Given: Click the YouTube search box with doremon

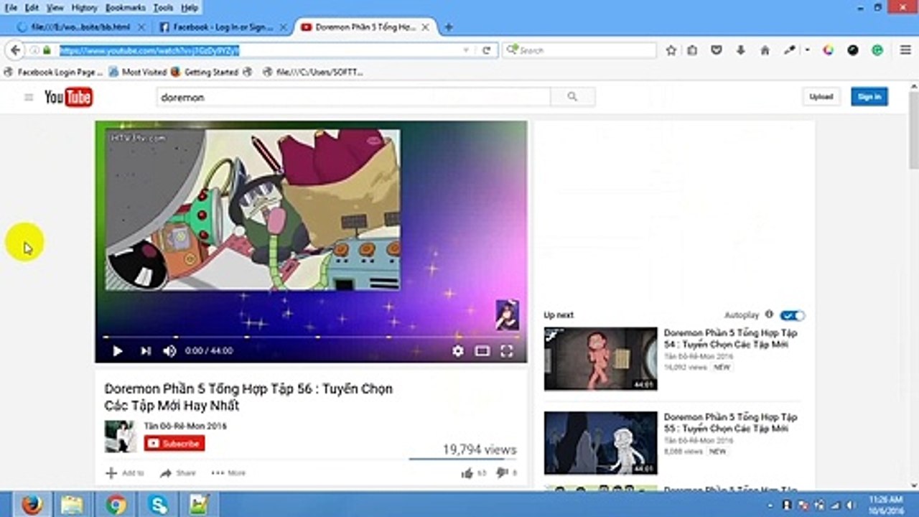Looking at the screenshot, I should pos(354,97).
